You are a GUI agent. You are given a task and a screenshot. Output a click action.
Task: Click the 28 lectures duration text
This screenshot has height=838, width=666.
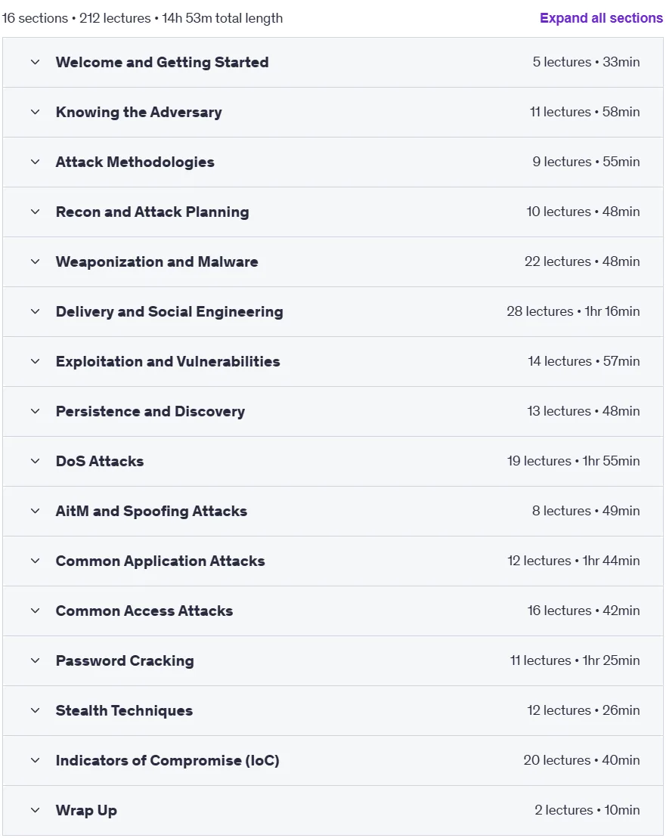(x=573, y=311)
